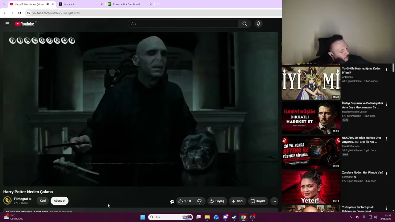Image resolution: width=395 pixels, height=222 pixels.
Task: Focus the browser address bar URL
Action: click(56, 13)
